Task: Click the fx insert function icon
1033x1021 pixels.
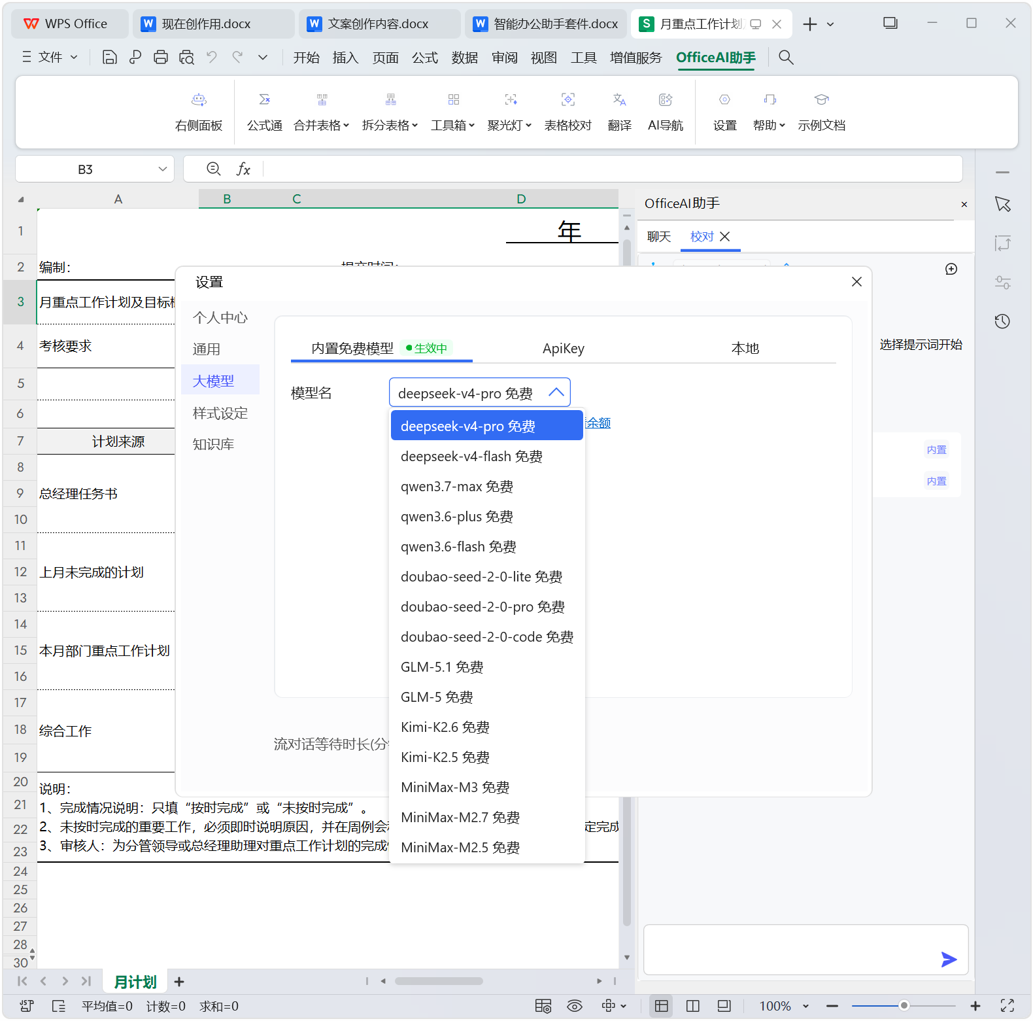Action: [x=243, y=169]
